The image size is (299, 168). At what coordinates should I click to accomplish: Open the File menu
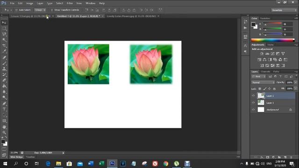(x=12, y=3)
